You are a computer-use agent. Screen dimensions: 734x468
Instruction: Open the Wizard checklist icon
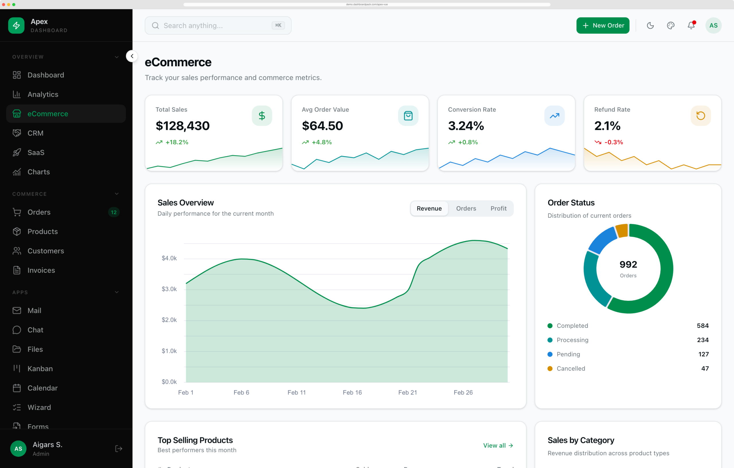coord(17,407)
